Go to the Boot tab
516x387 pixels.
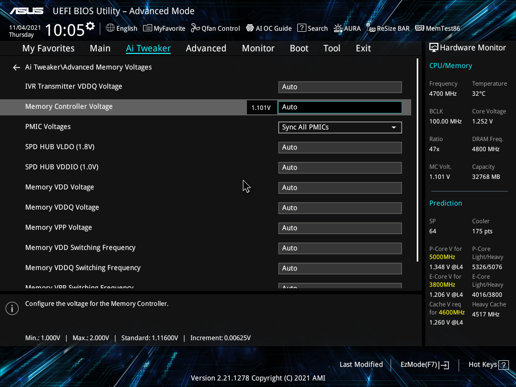[299, 48]
